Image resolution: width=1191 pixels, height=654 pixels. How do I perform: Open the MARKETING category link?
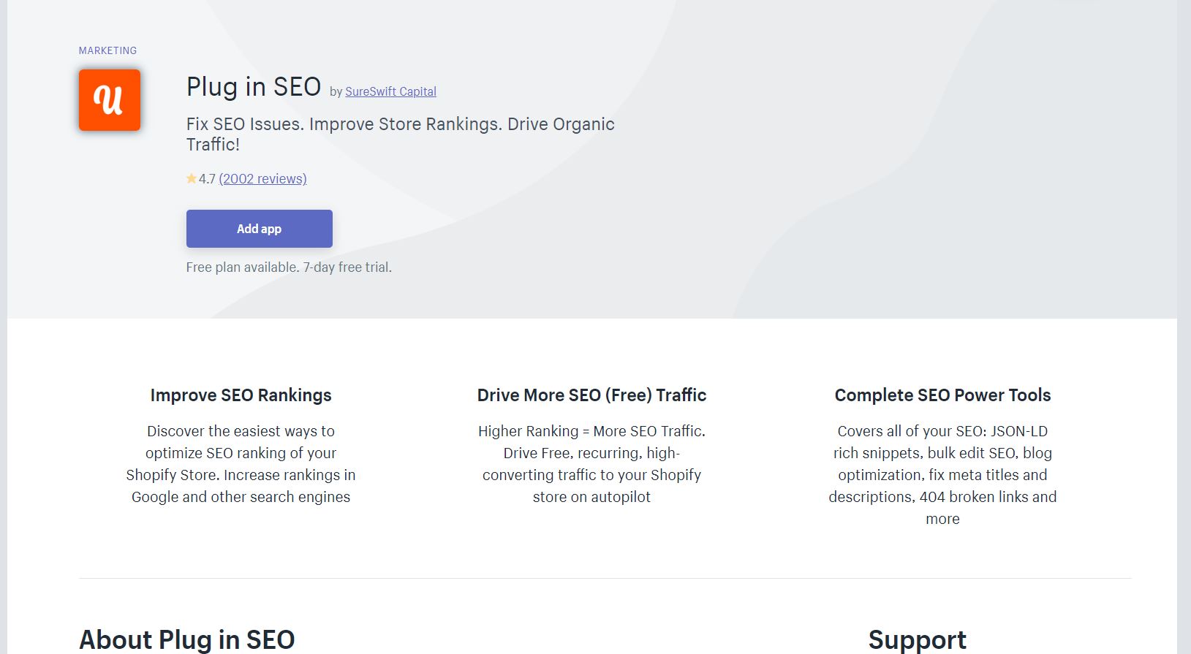pyautogui.click(x=107, y=50)
